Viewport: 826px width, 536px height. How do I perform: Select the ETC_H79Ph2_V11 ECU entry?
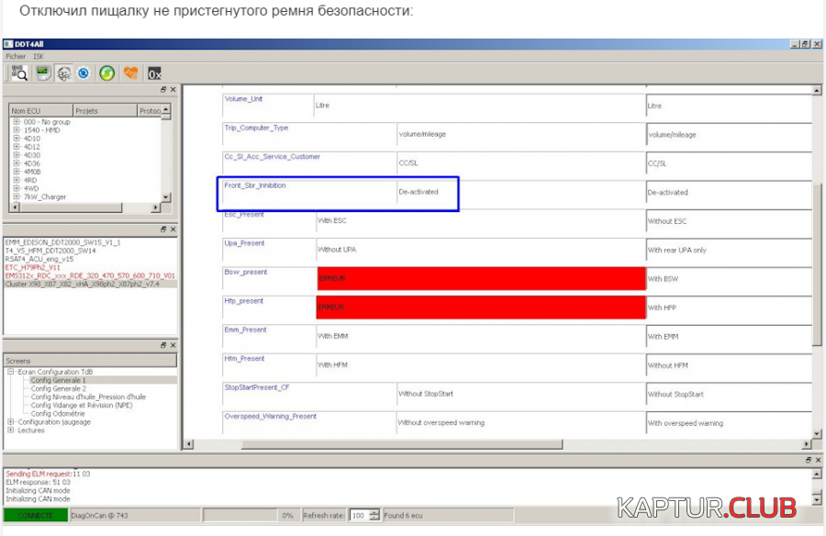click(33, 267)
